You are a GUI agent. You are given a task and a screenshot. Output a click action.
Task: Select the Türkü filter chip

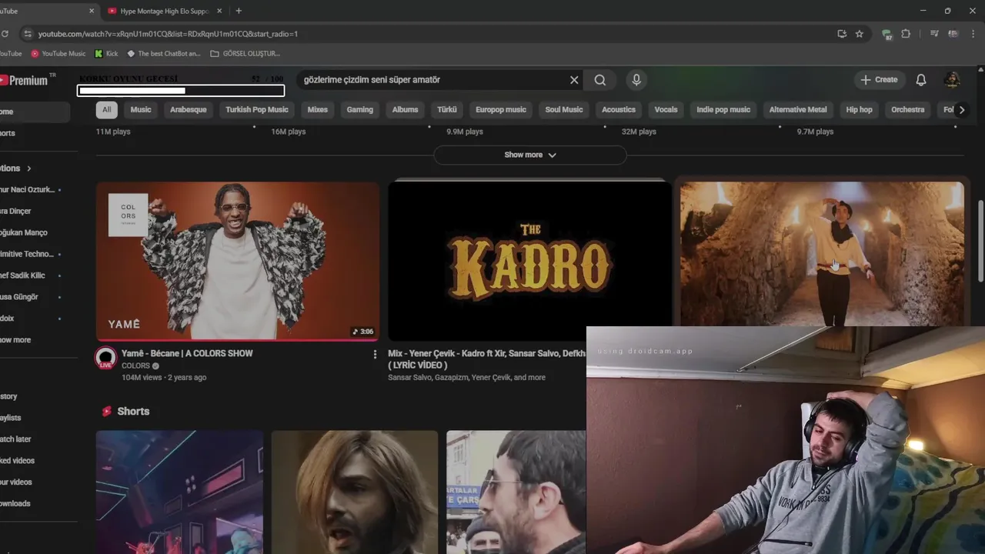pyautogui.click(x=447, y=110)
